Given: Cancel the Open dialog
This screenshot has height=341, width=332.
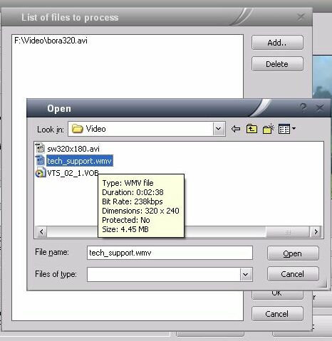Looking at the screenshot, I should coord(293,274).
